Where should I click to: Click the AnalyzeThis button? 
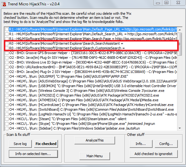(x=95, y=140)
